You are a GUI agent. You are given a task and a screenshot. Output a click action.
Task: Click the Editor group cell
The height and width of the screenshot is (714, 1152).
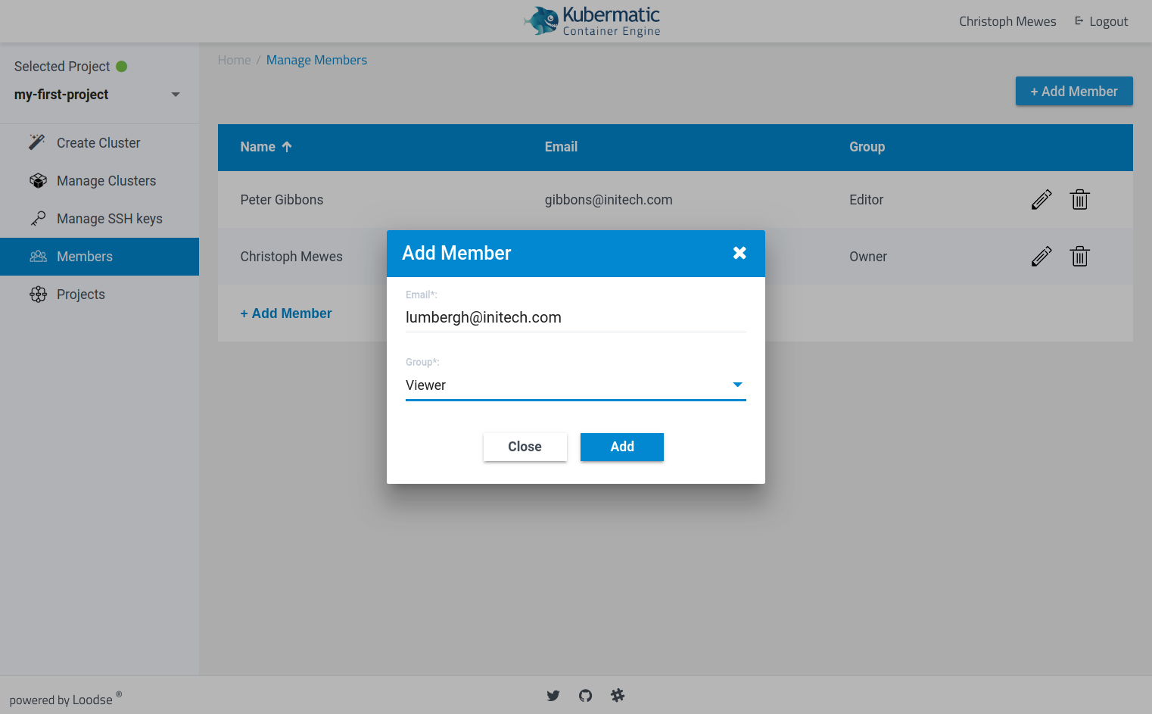click(866, 200)
